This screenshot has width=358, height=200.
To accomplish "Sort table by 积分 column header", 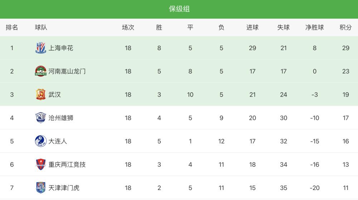I will [345, 27].
